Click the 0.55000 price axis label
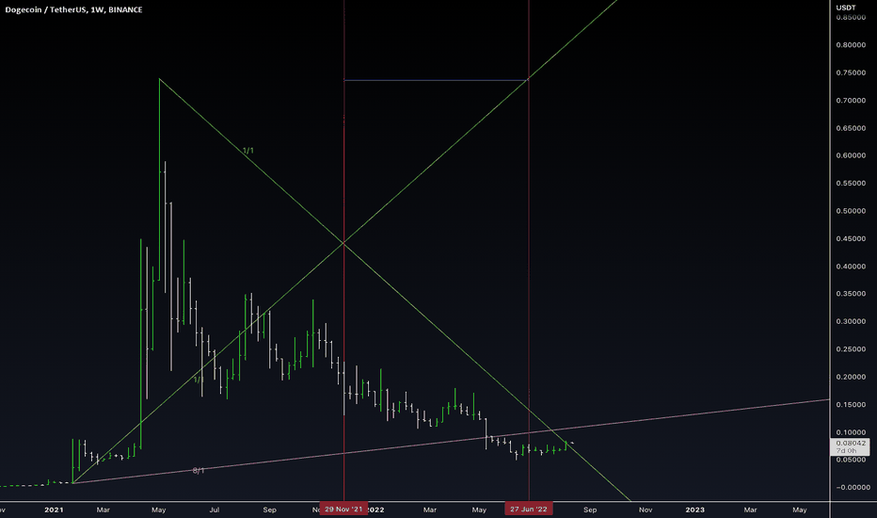The width and height of the screenshot is (877, 518). (x=851, y=183)
